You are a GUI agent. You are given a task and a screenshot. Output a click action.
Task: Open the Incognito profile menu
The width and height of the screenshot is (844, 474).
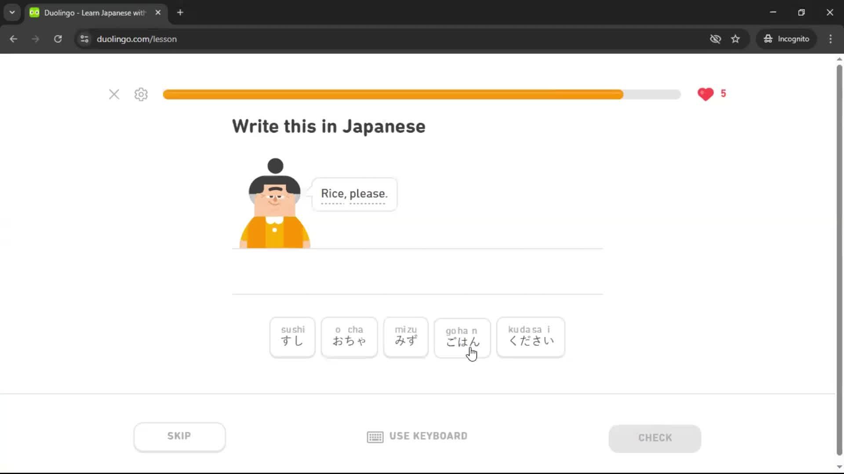[x=786, y=39]
